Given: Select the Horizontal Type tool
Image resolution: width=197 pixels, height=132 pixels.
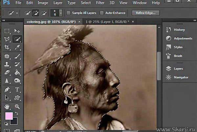Looking at the screenshot, I should coord(17,89).
